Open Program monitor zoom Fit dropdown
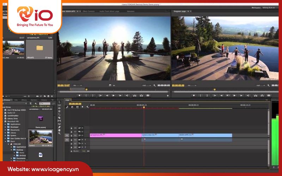The width and height of the screenshot is (282, 176). (x=192, y=86)
